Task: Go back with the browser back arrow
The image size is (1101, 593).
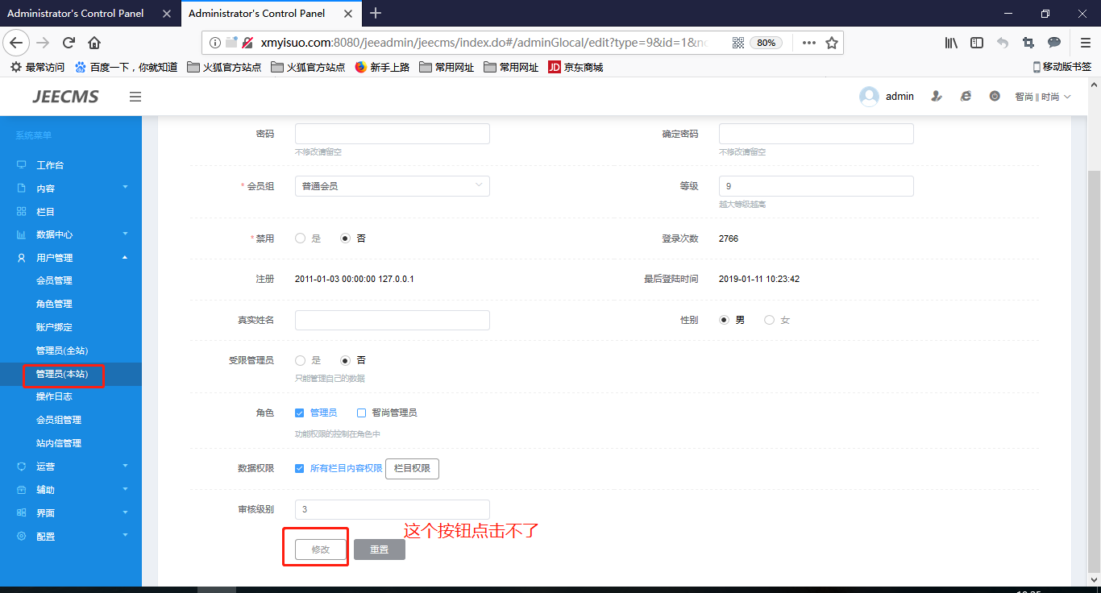Action: pos(17,43)
